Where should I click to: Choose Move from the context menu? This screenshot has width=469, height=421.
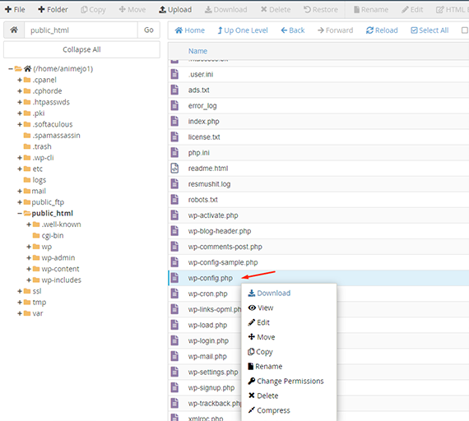coord(262,337)
